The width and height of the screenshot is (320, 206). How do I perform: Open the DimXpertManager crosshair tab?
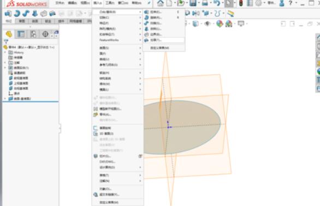tap(45, 34)
